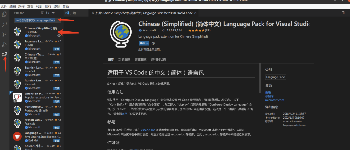Click the clear search results icon
The width and height of the screenshot is (350, 150).
tap(53, 13)
